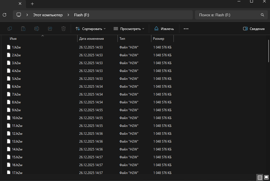Select the file named 12.h2w
Viewport: 270px width, 181px height.
click(x=17, y=134)
